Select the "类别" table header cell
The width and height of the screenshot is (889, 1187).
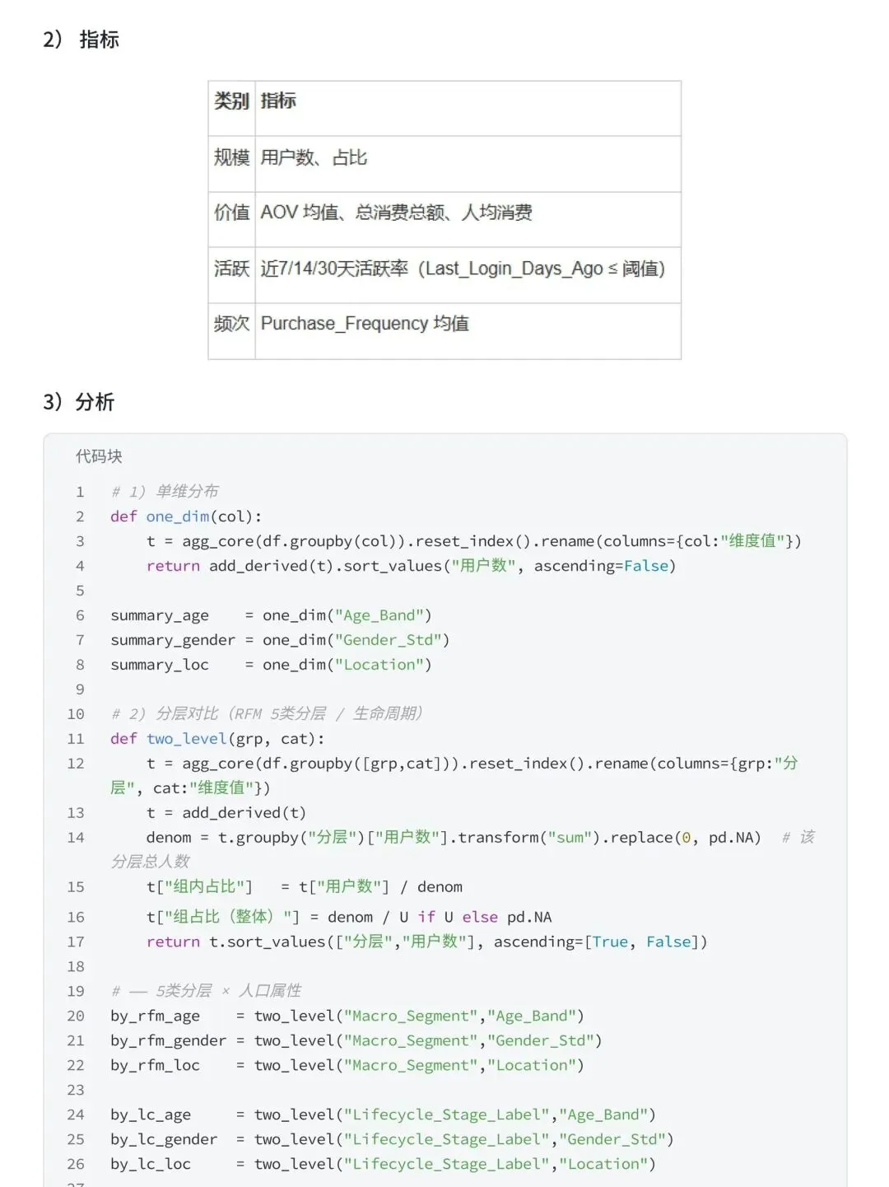(231, 101)
